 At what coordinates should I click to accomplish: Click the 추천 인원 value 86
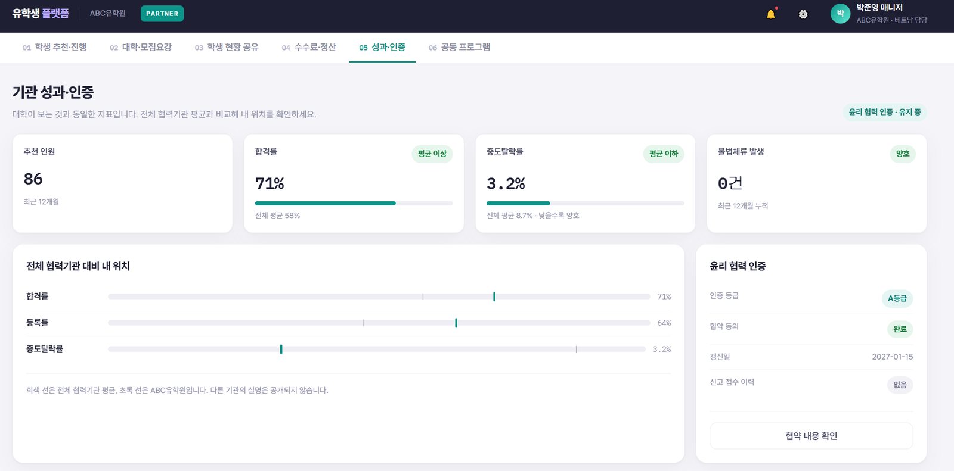pyautogui.click(x=33, y=179)
